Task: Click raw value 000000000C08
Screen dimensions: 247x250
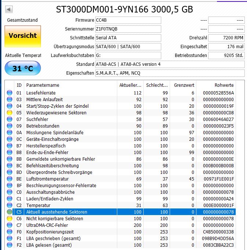Action: click(218, 113)
